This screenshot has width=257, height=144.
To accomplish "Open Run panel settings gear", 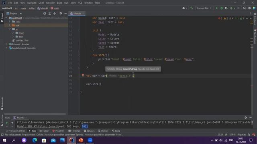I will 245,117.
